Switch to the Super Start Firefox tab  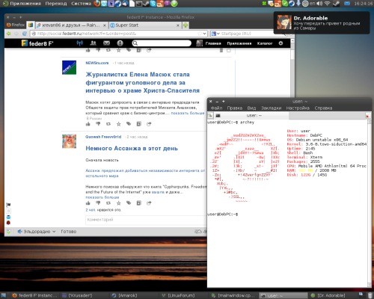pos(144,25)
